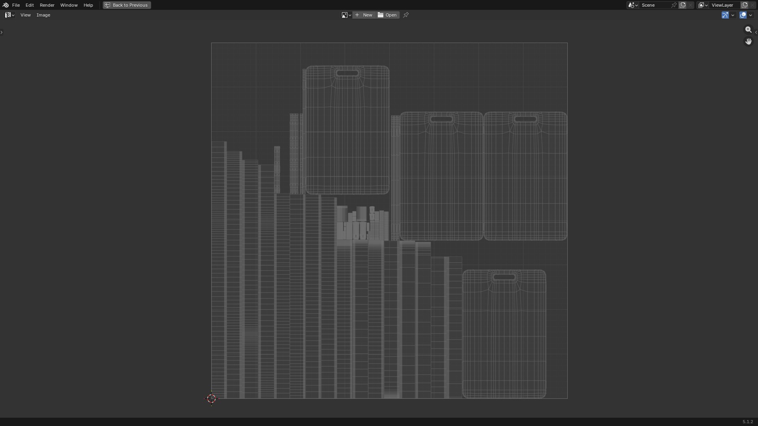758x426 pixels.
Task: Open the Edit menu
Action: point(30,5)
